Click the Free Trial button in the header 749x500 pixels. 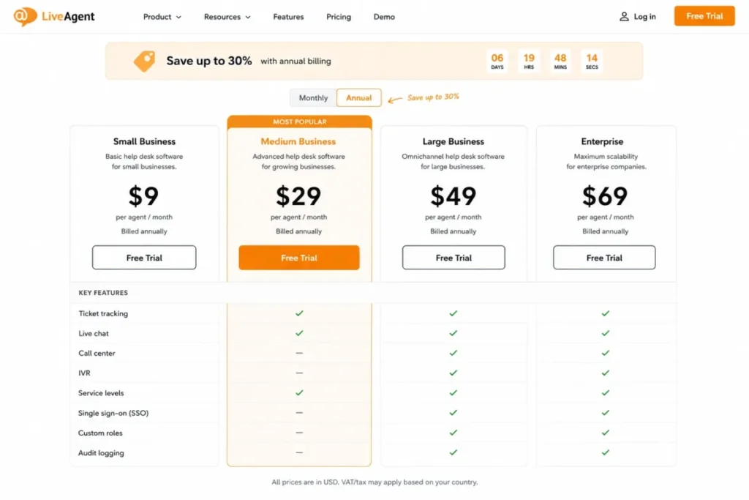(704, 16)
